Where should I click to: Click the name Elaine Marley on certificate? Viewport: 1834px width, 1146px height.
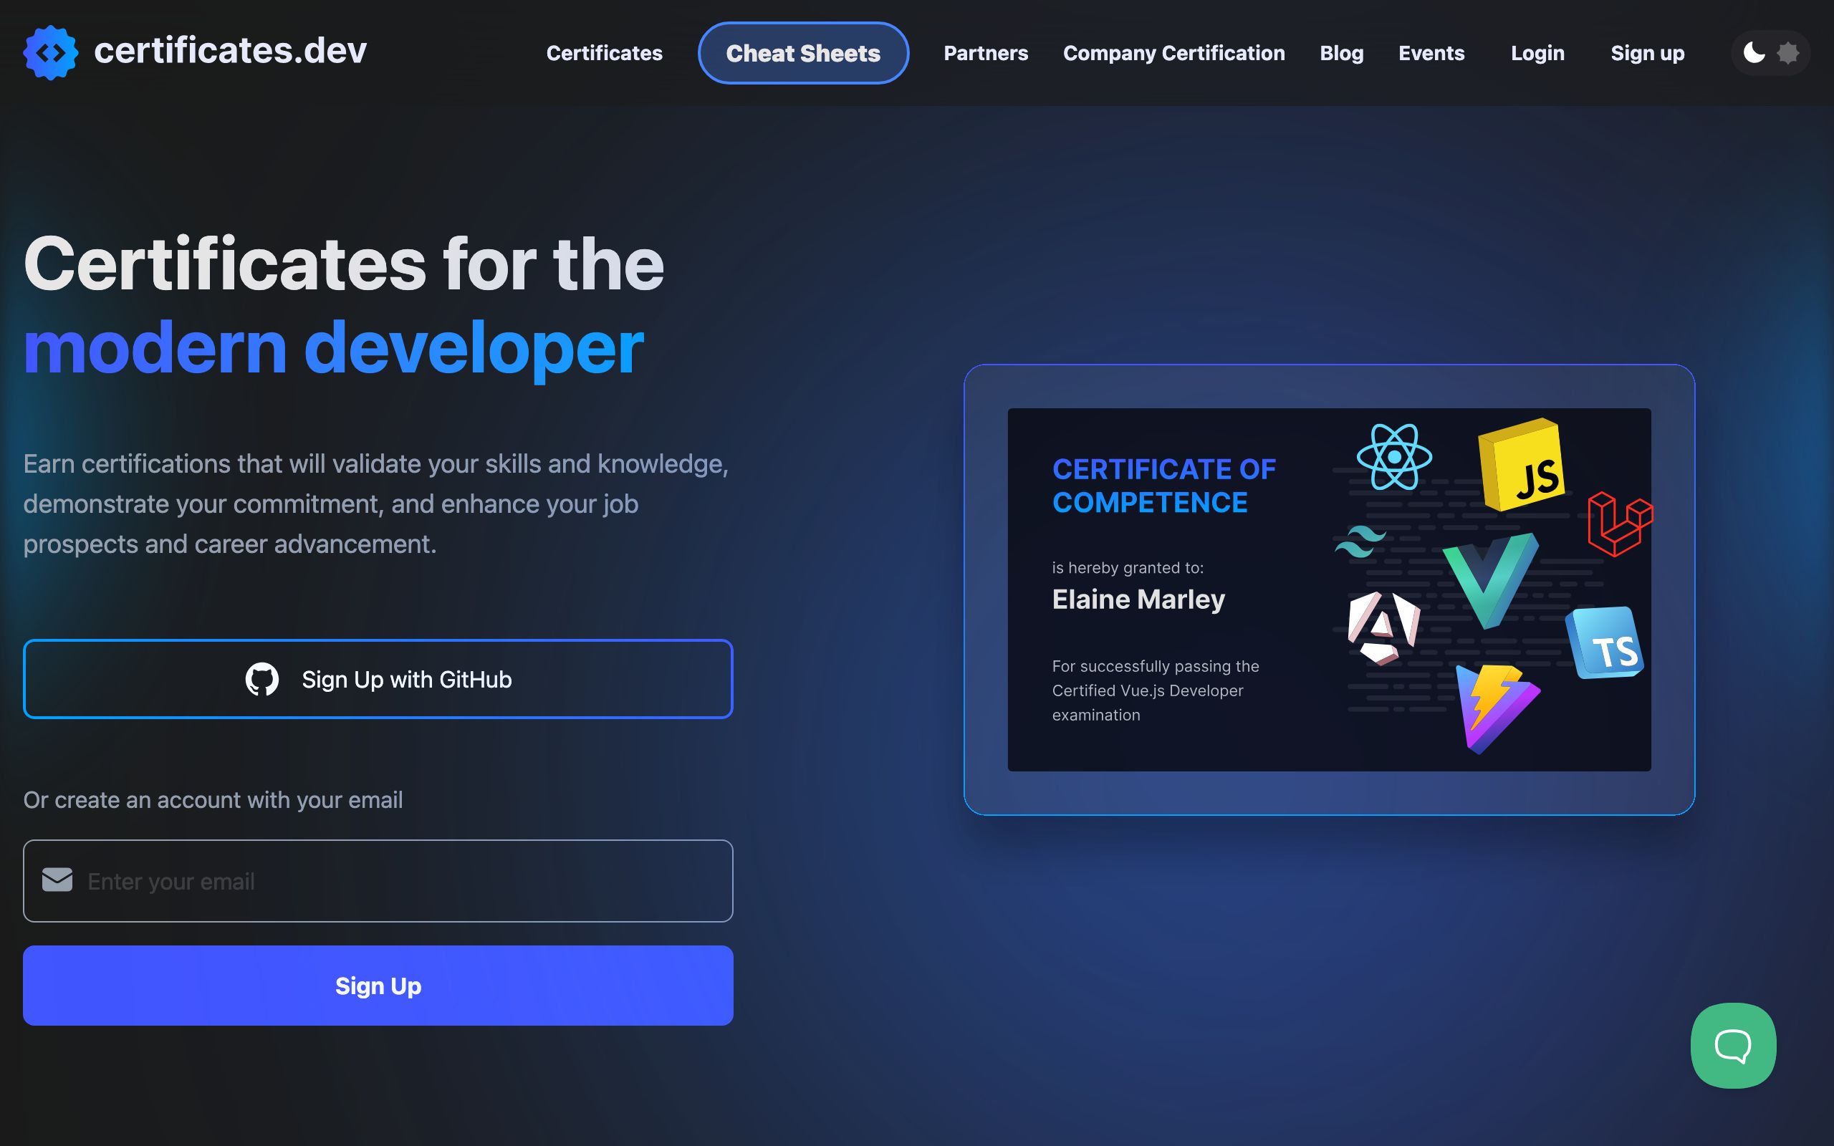pyautogui.click(x=1138, y=600)
